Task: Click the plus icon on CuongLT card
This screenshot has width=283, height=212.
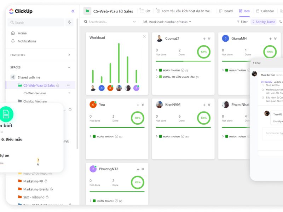Action: coord(204,39)
